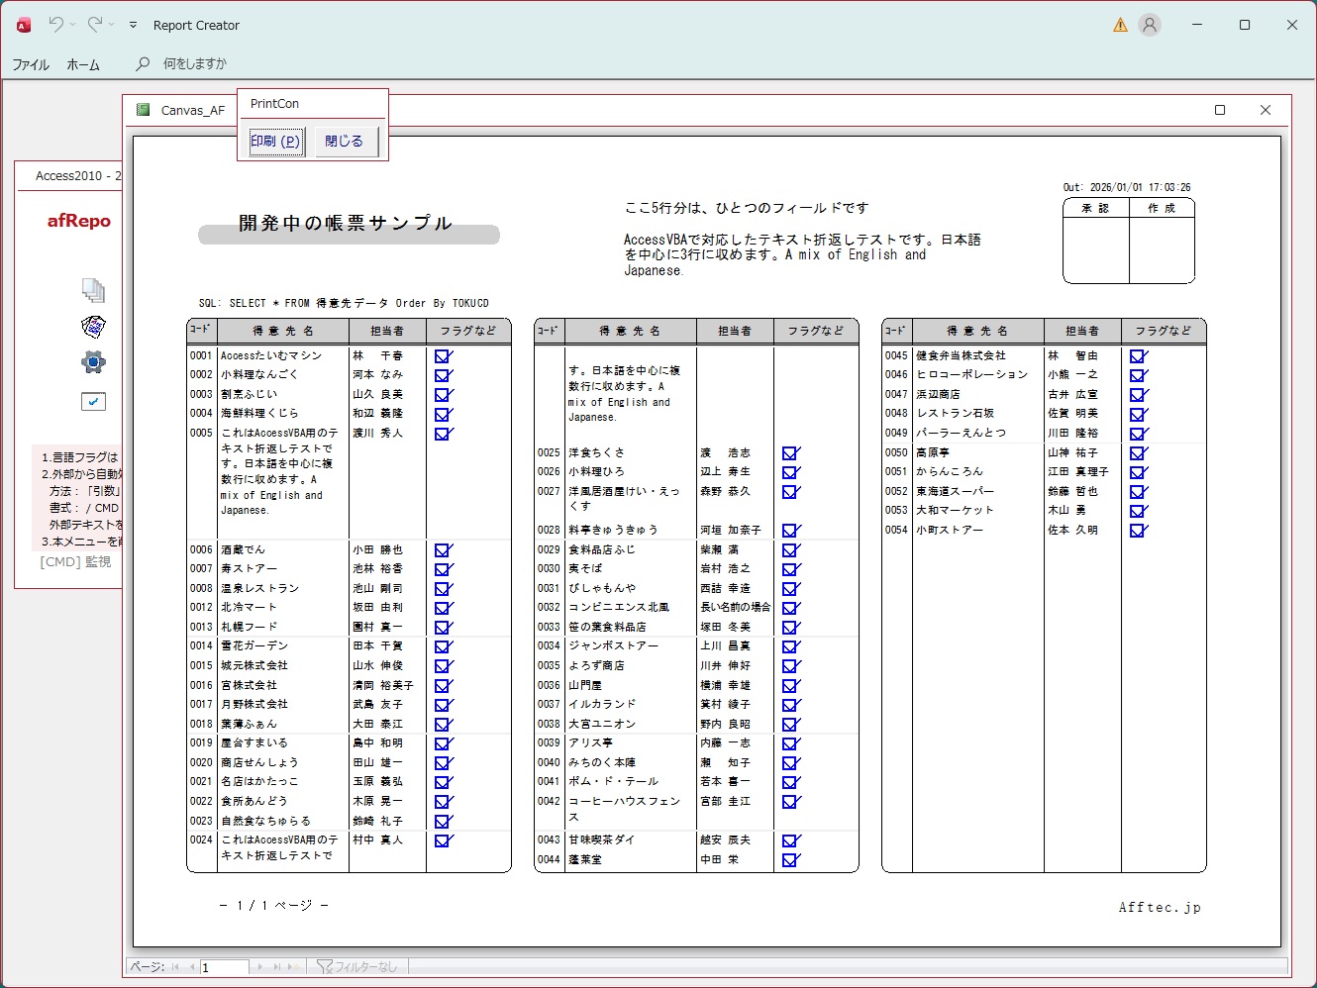The height and width of the screenshot is (988, 1317).
Task: Toggle the flag checkbox for row 0001
Action: pos(443,356)
